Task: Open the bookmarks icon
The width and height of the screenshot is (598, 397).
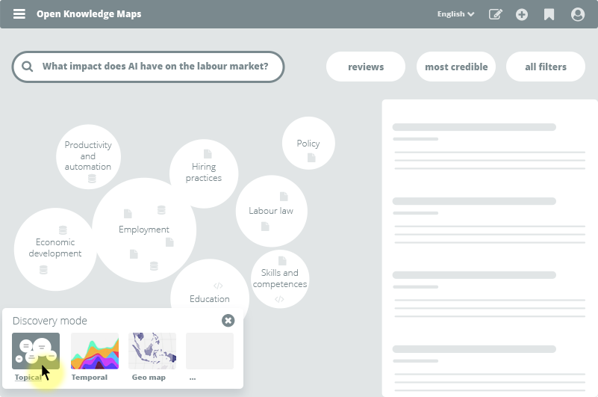Action: point(549,14)
